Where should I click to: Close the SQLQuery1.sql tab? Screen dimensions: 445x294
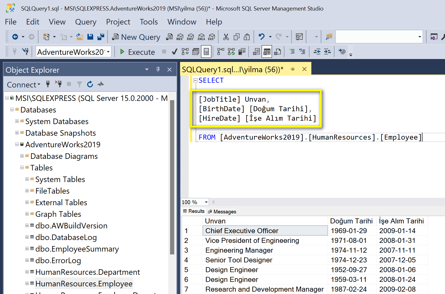304,69
